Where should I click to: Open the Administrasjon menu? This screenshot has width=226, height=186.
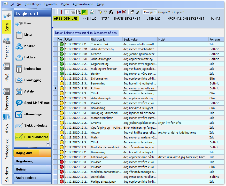point(83,4)
